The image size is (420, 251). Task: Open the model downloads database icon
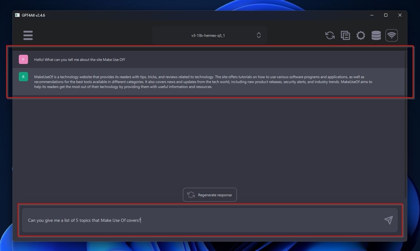[x=376, y=35]
